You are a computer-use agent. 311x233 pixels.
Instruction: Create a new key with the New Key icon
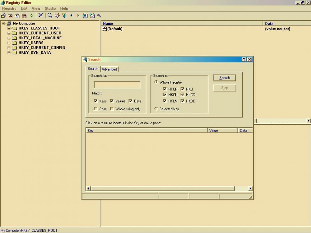3,16
